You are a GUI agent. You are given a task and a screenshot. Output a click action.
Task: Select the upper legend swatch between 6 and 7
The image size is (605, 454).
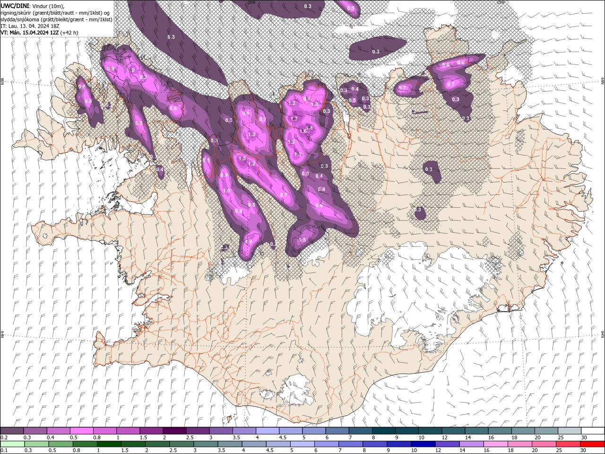point(337,430)
